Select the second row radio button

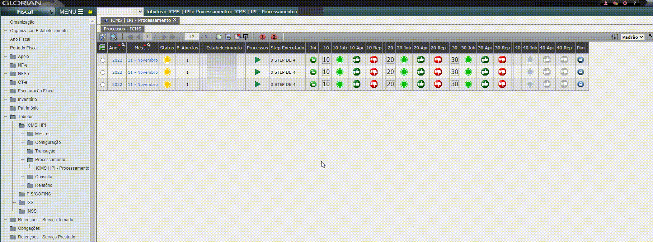coord(103,72)
